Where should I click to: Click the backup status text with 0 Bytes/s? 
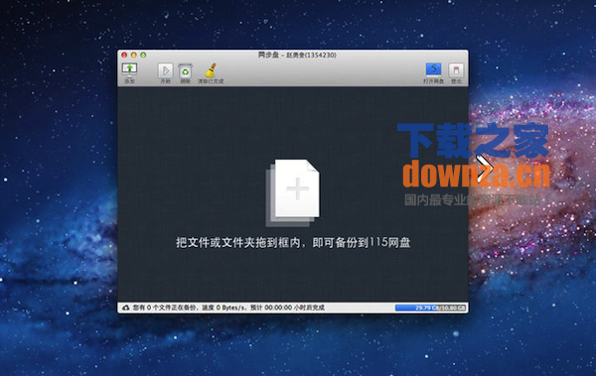tap(228, 308)
